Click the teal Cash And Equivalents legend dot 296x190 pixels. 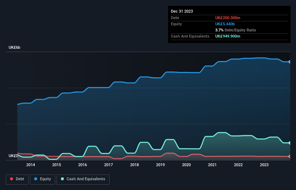point(62,179)
